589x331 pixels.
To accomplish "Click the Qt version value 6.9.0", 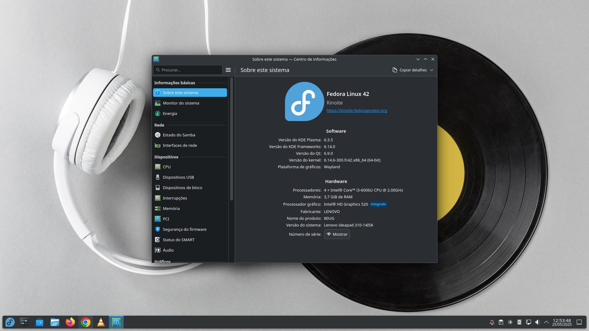I will click(328, 153).
